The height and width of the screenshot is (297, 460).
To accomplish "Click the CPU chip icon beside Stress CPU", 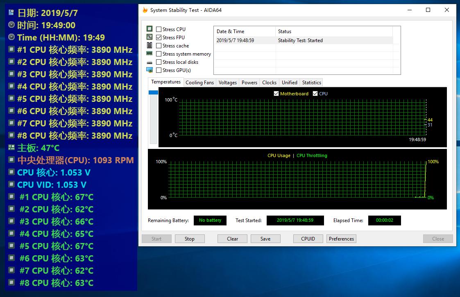I will click(150, 29).
